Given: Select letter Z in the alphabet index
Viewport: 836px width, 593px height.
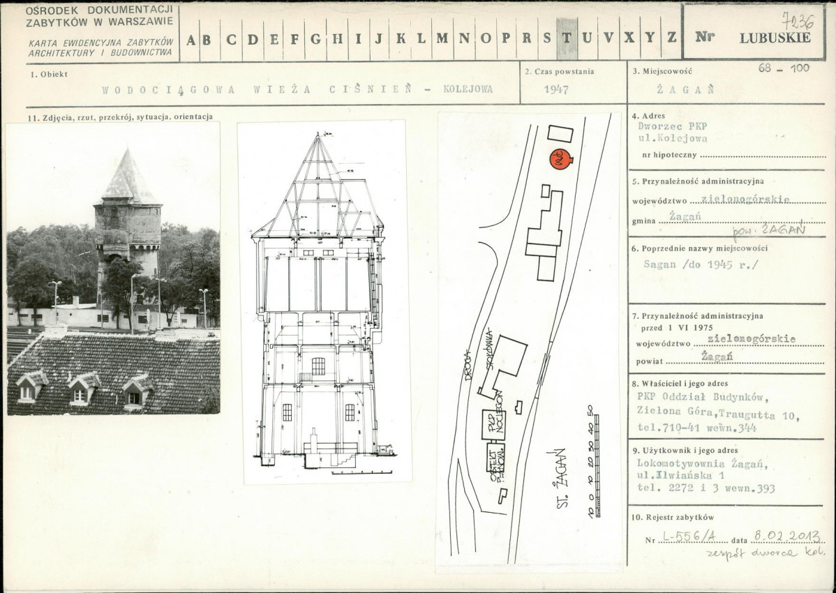Looking at the screenshot, I should [x=671, y=38].
